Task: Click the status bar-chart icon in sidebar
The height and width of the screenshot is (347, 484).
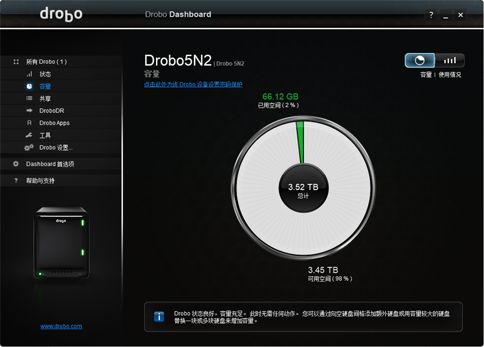Action: (x=29, y=74)
